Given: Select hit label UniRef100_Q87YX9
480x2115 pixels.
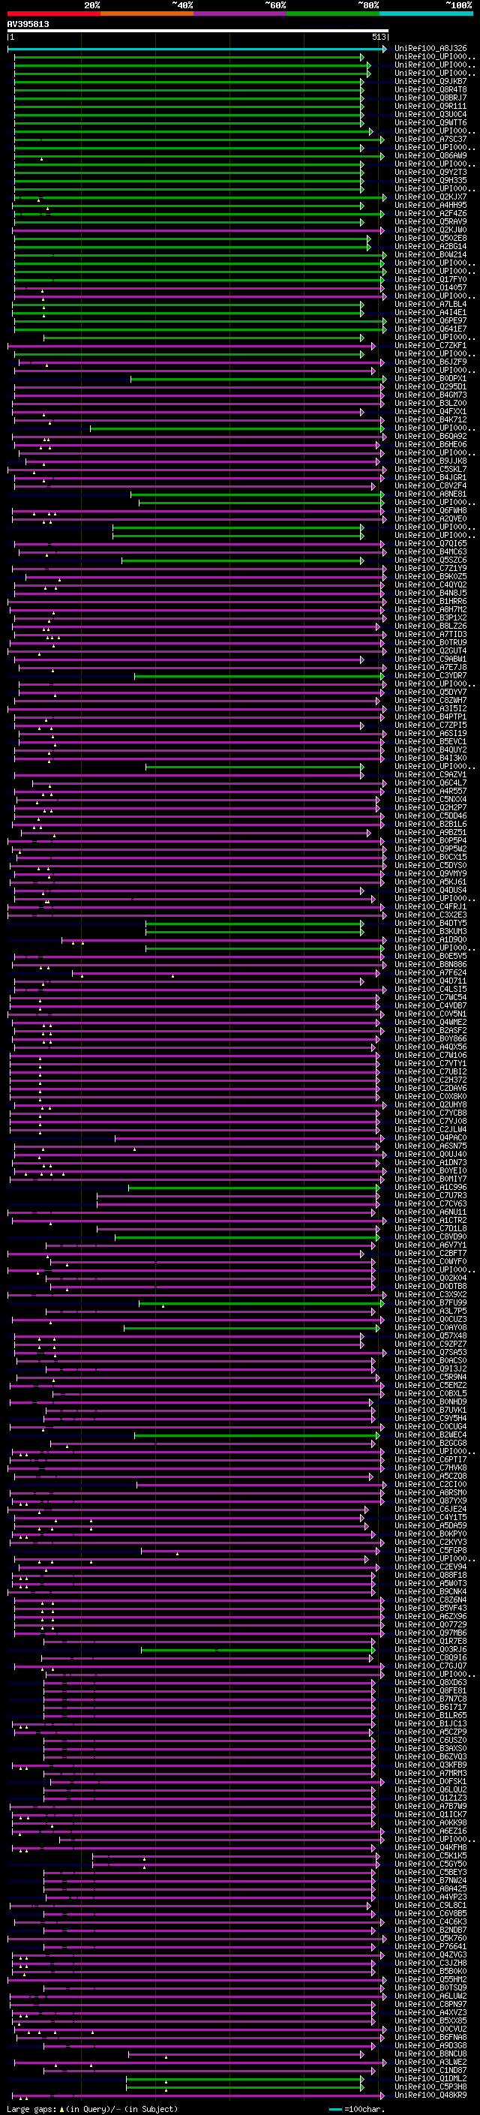Looking at the screenshot, I should point(430,1501).
